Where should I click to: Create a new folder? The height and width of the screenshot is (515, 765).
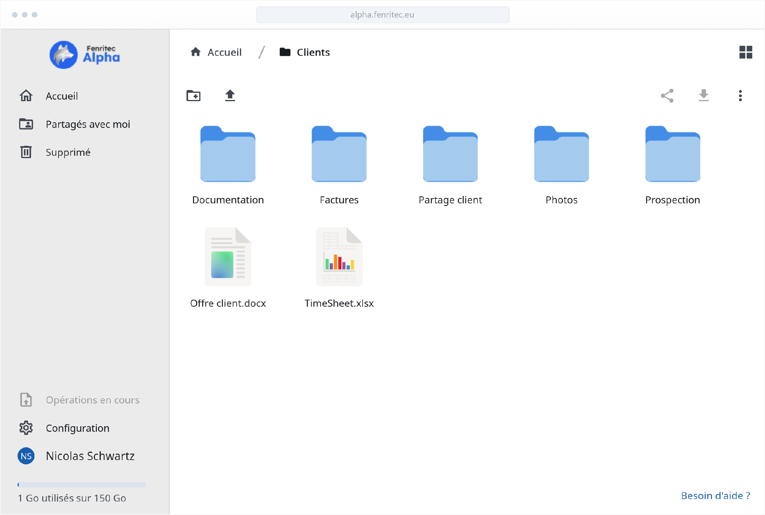(x=194, y=96)
